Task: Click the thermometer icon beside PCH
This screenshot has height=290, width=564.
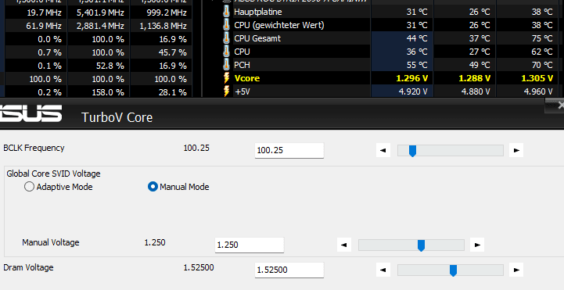Action: click(x=226, y=65)
